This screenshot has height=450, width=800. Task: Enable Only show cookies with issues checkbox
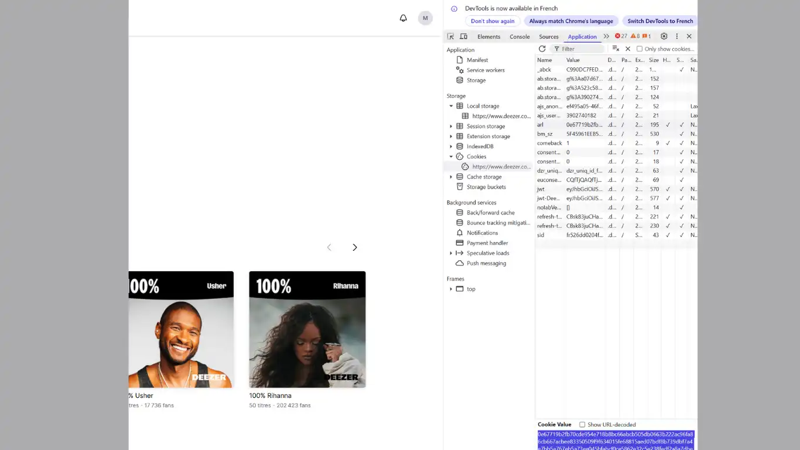(x=640, y=49)
